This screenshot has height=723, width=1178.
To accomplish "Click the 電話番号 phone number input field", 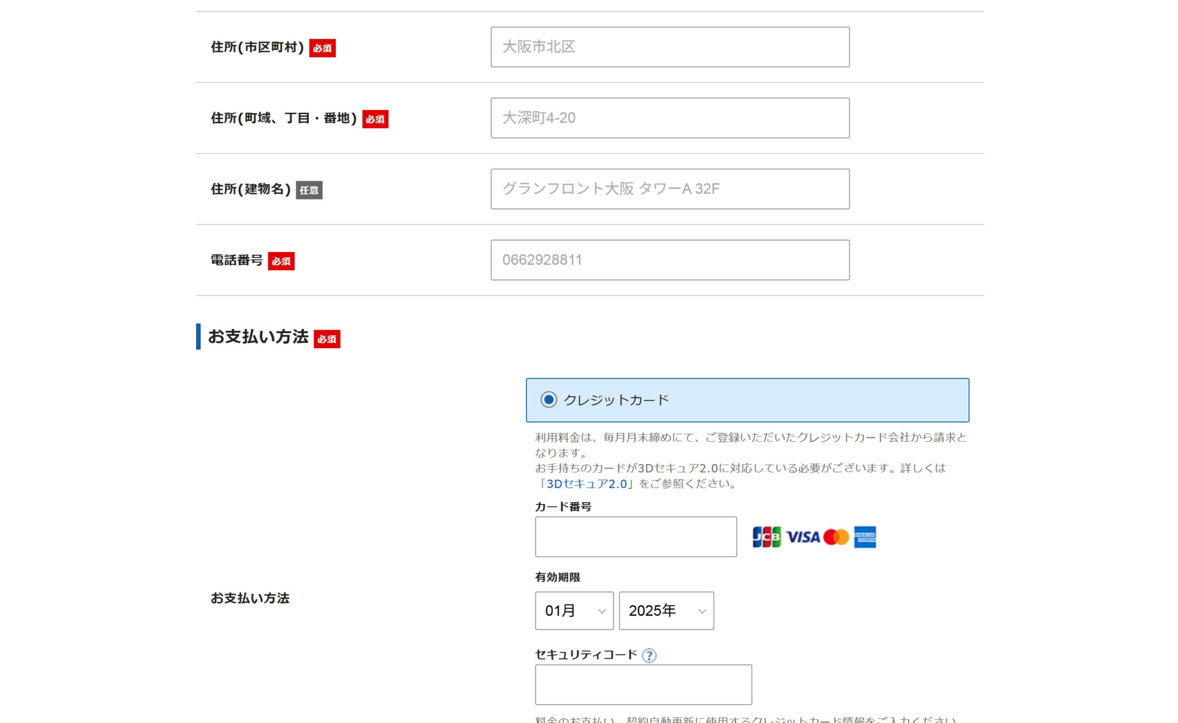I will (x=669, y=260).
